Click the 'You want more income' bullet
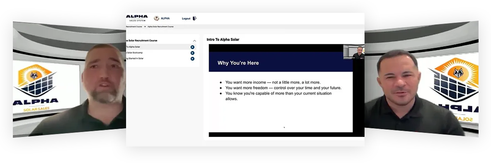 click(x=273, y=82)
